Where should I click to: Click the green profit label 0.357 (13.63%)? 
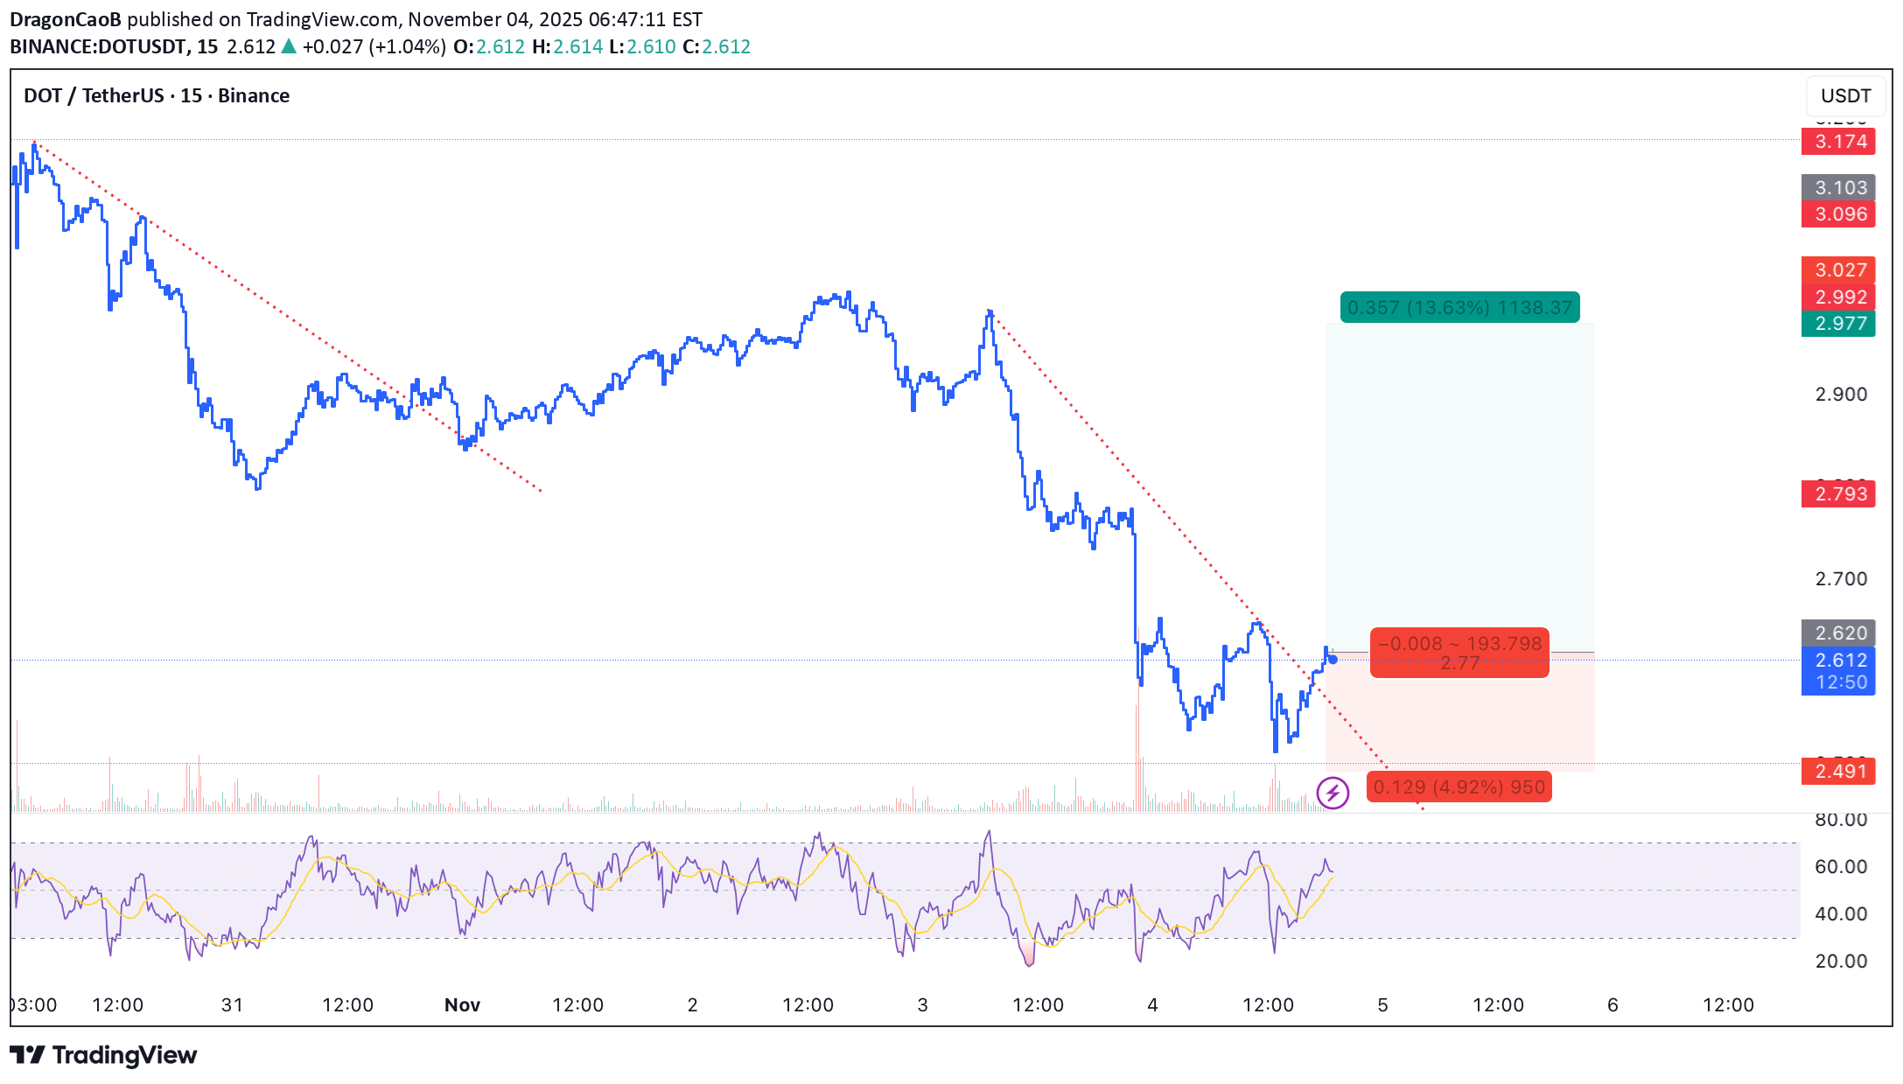pos(1459,308)
